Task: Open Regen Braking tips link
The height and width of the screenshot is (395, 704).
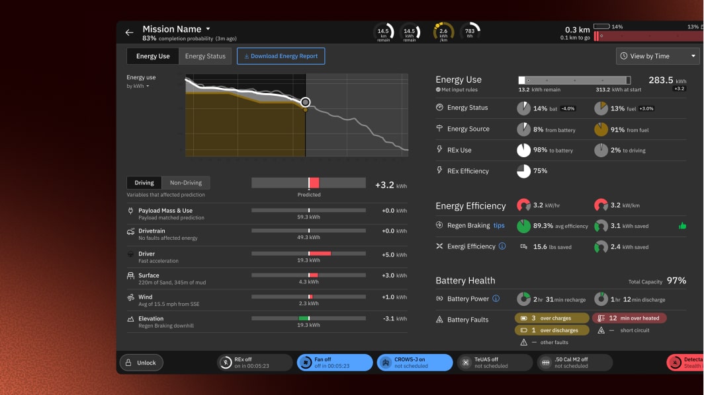Action: tap(499, 225)
